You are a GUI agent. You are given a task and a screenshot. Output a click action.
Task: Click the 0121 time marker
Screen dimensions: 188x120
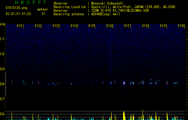pos(20,26)
